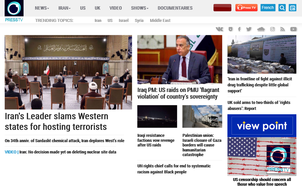This screenshot has height=186, width=302.
Task: Go to the US section
Action: (83, 8)
